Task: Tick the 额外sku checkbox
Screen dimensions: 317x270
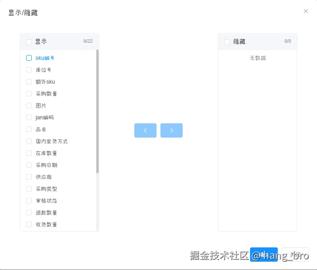Action: tap(29, 82)
